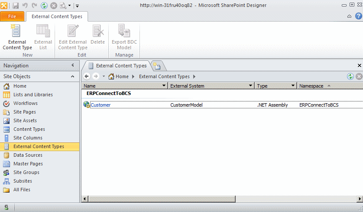The image size is (363, 212).
Task: Click the new tab icon beside document tab
Action: (157, 66)
